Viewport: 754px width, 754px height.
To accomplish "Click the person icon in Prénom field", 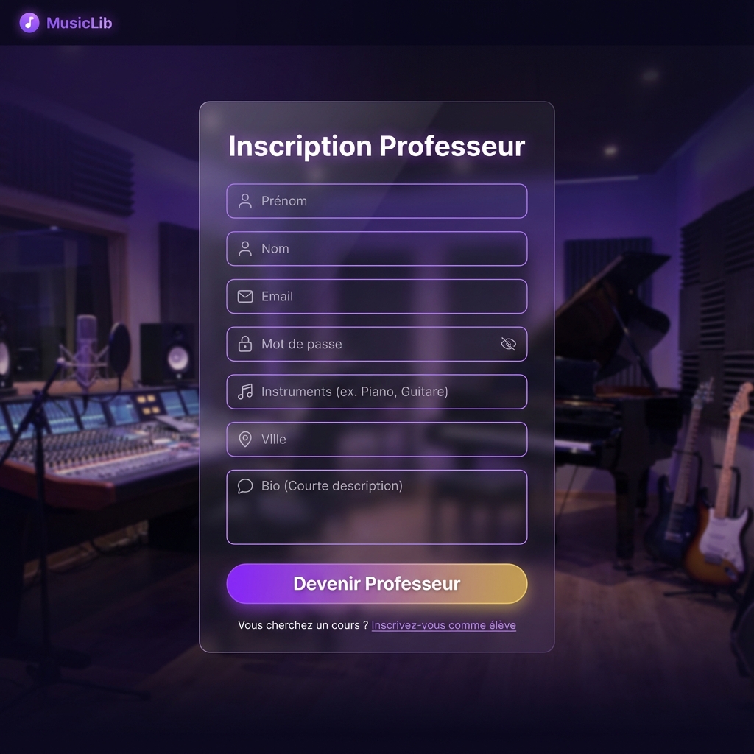I will (x=244, y=201).
